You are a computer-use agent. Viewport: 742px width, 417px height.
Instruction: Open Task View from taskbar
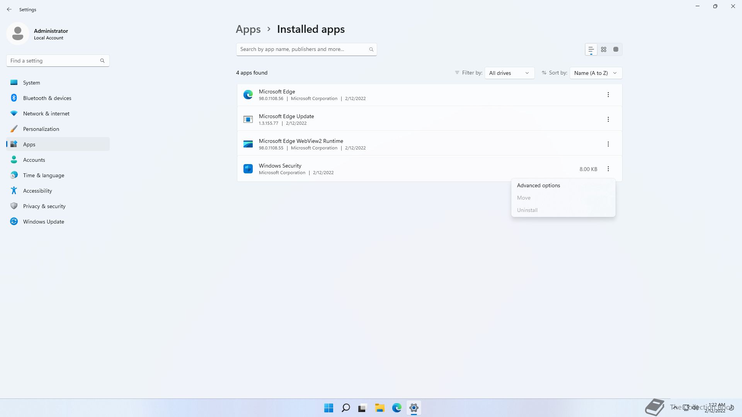pyautogui.click(x=362, y=408)
